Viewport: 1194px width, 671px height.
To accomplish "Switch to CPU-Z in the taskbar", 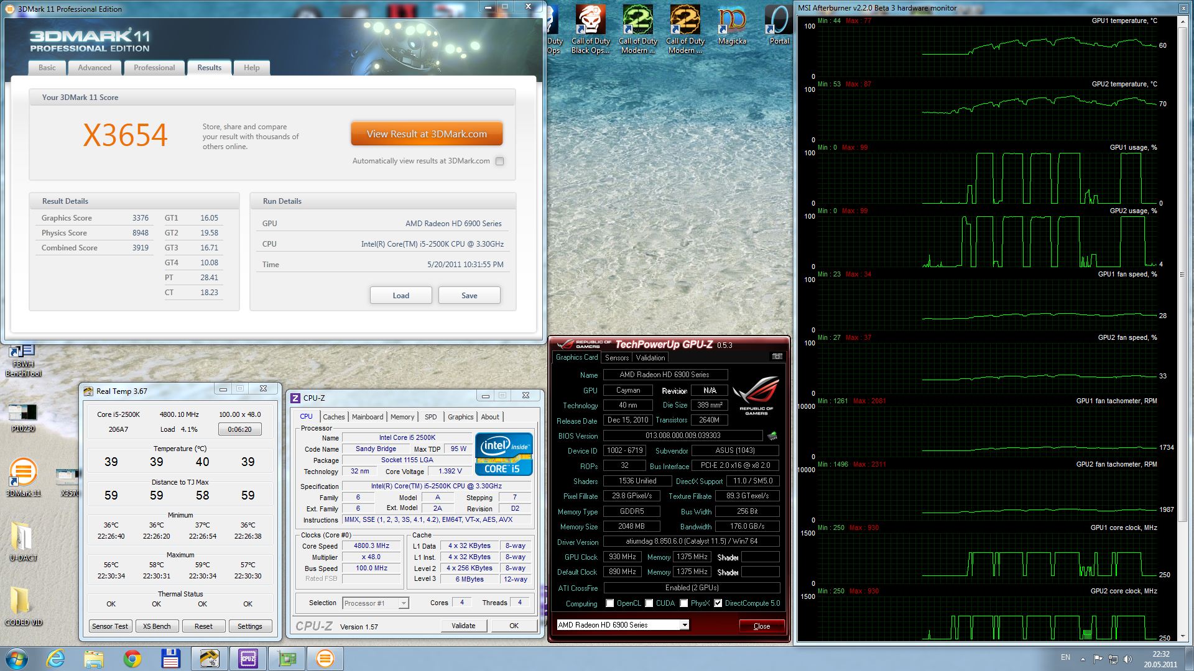I will [248, 659].
